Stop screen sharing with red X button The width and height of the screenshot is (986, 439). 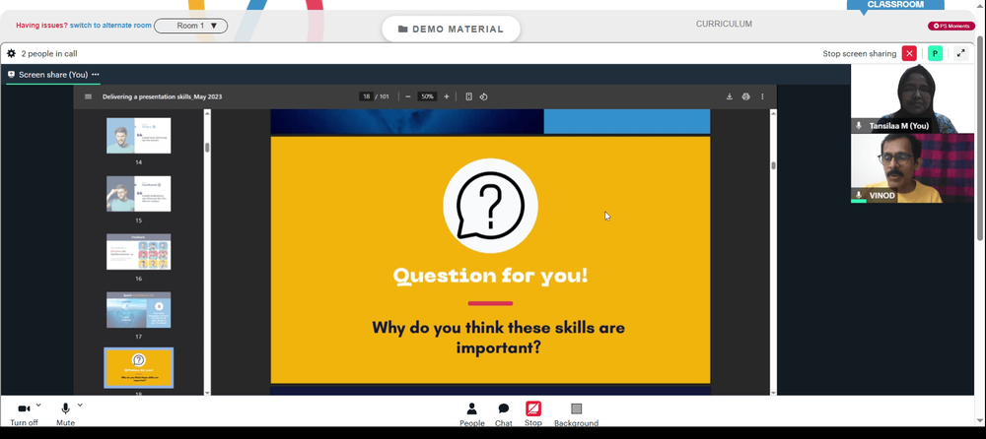point(909,53)
